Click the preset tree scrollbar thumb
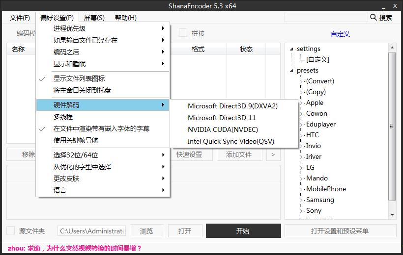The width and height of the screenshot is (403, 255). 392,126
